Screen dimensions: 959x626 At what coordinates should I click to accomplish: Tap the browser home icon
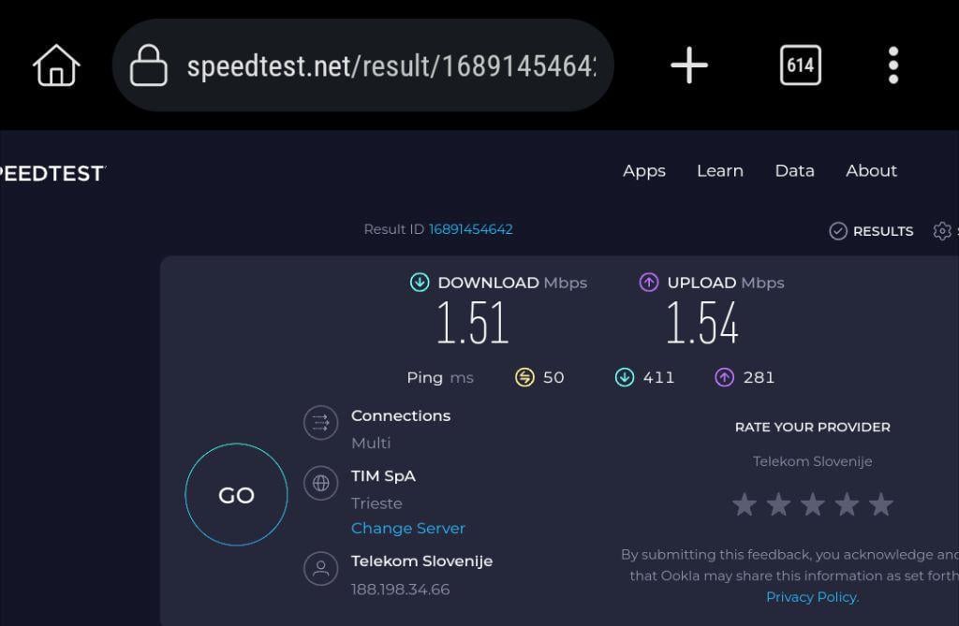pyautogui.click(x=56, y=66)
